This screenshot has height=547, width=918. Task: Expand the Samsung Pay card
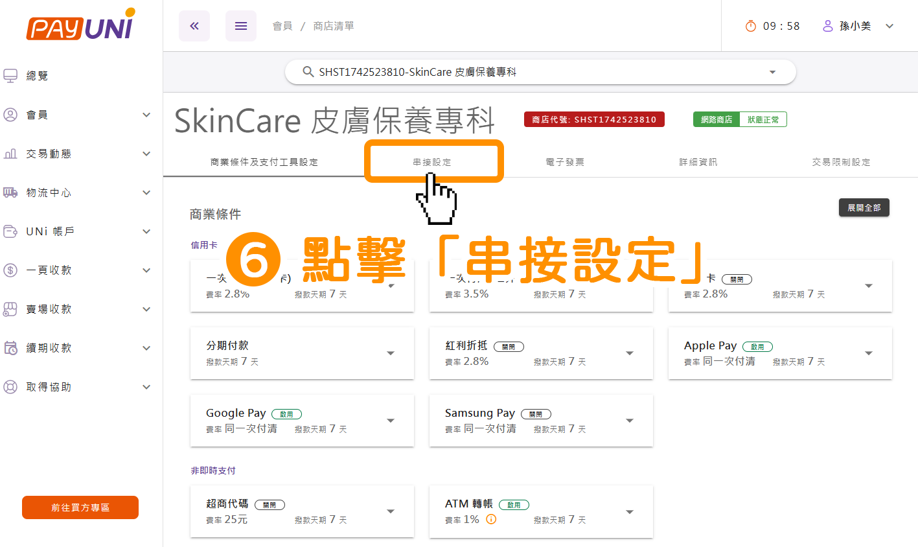tap(630, 421)
